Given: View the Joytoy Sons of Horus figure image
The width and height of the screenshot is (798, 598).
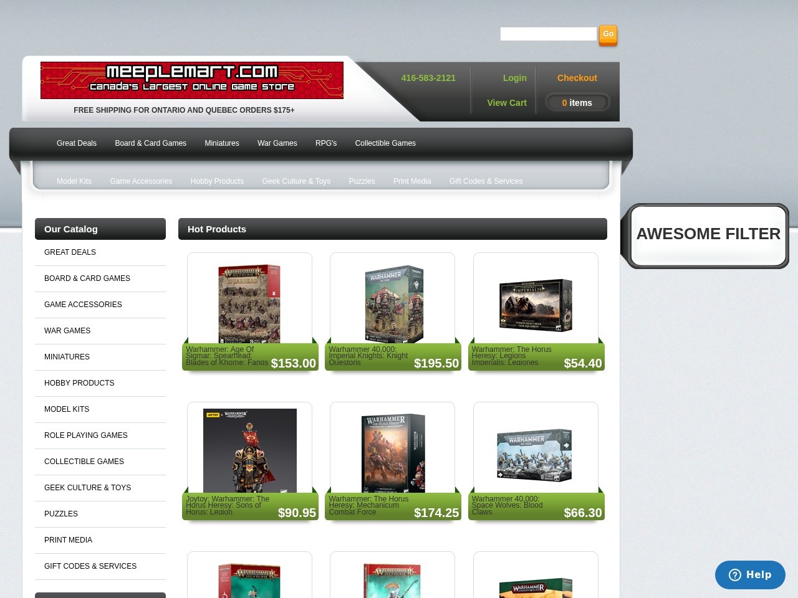Looking at the screenshot, I should click(249, 450).
